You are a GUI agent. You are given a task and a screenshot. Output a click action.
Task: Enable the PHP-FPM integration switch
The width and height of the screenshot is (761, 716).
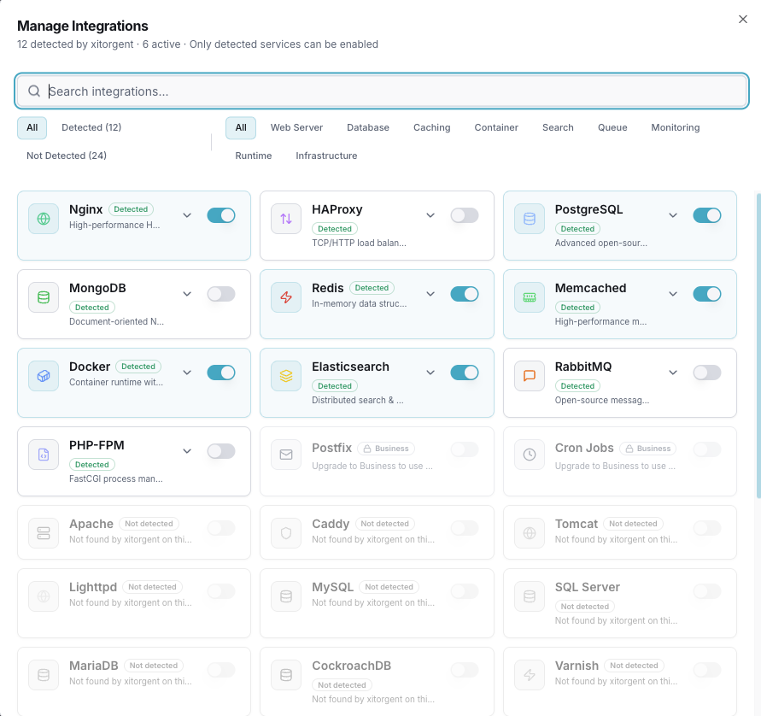[221, 451]
